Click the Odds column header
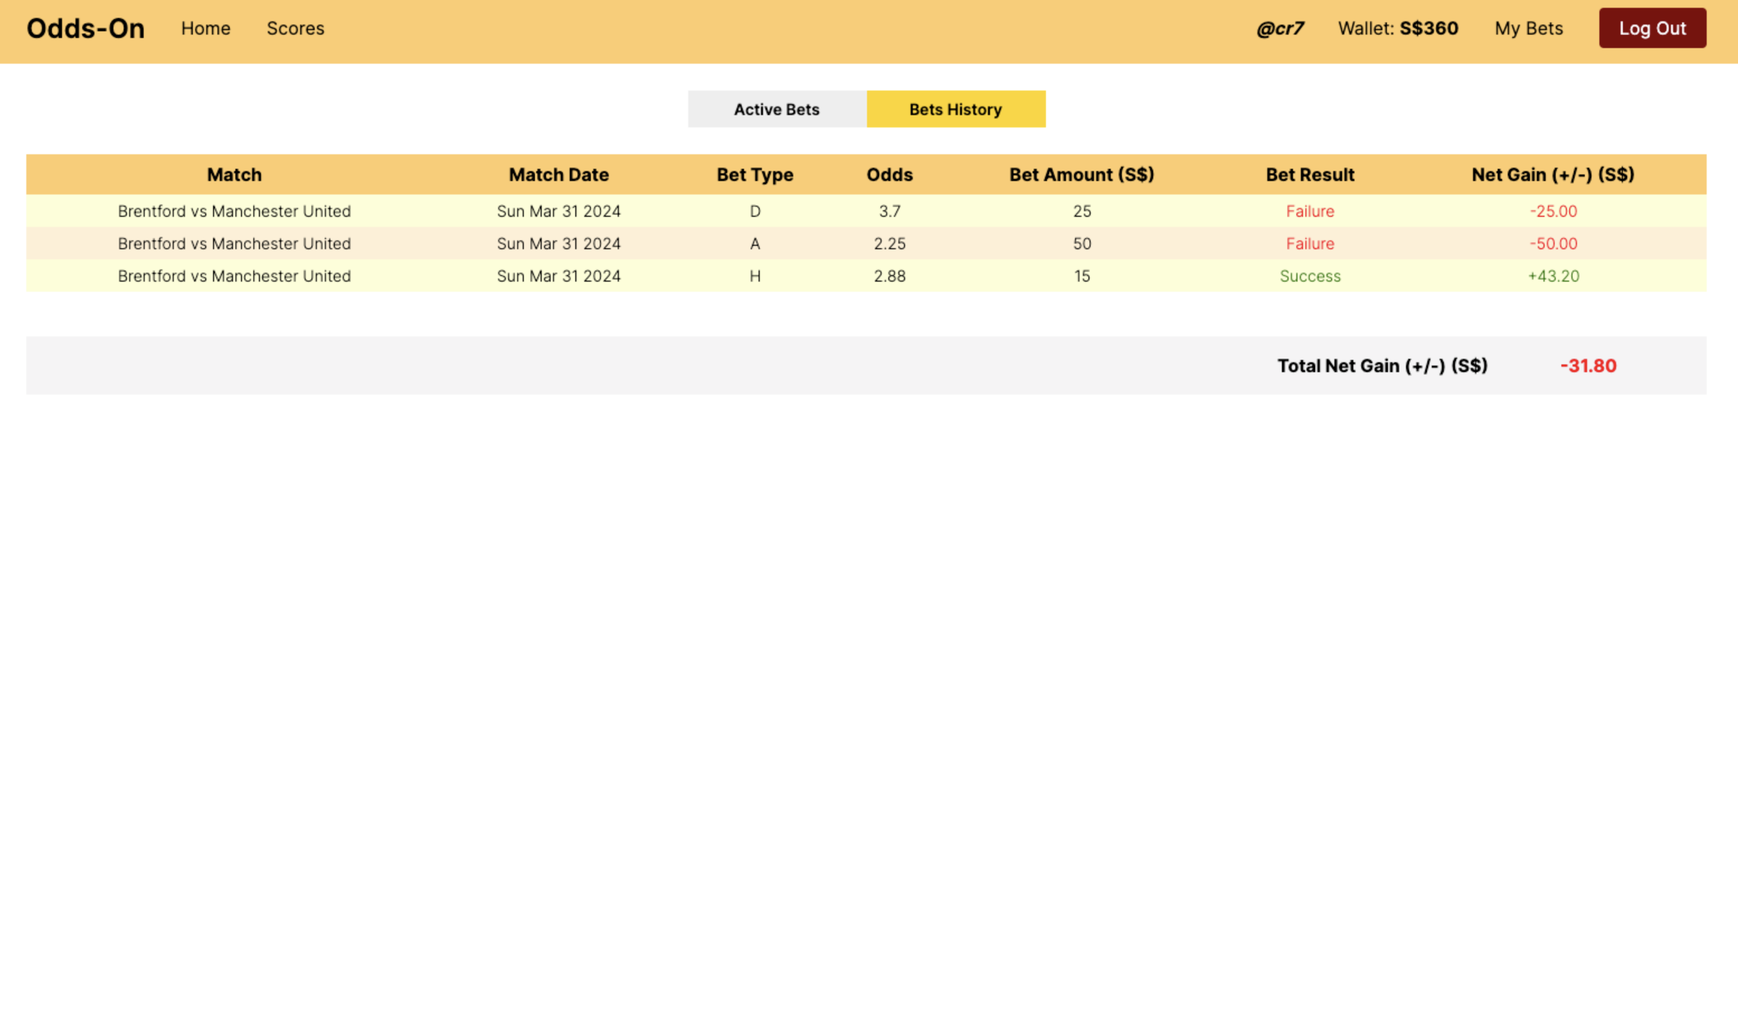The image size is (1738, 1030). pos(889,175)
